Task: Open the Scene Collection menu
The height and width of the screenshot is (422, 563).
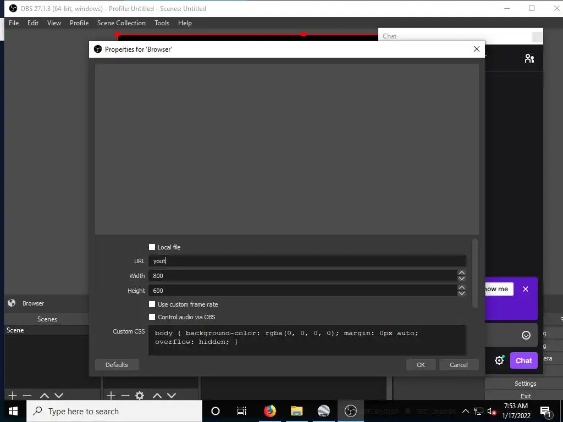Action: pyautogui.click(x=122, y=23)
